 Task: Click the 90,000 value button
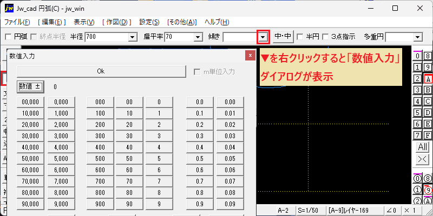30,204
